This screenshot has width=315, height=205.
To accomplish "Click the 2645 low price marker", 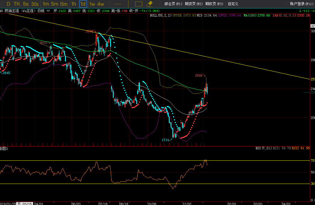I will [x=6, y=73].
